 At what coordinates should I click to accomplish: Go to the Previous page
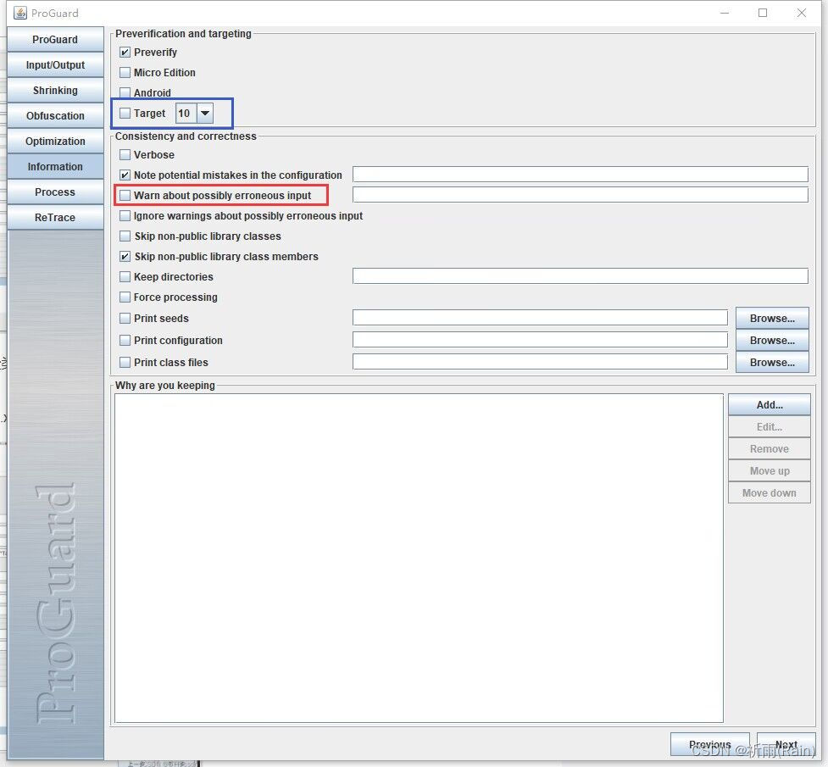pyautogui.click(x=709, y=744)
